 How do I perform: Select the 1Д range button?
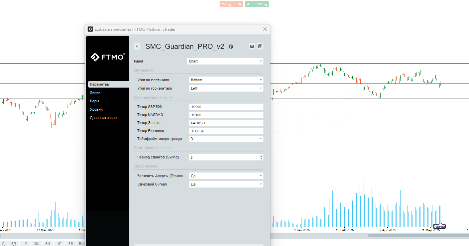(x=3, y=244)
